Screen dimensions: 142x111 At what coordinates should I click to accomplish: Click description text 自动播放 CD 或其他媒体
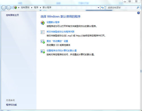click(58, 45)
